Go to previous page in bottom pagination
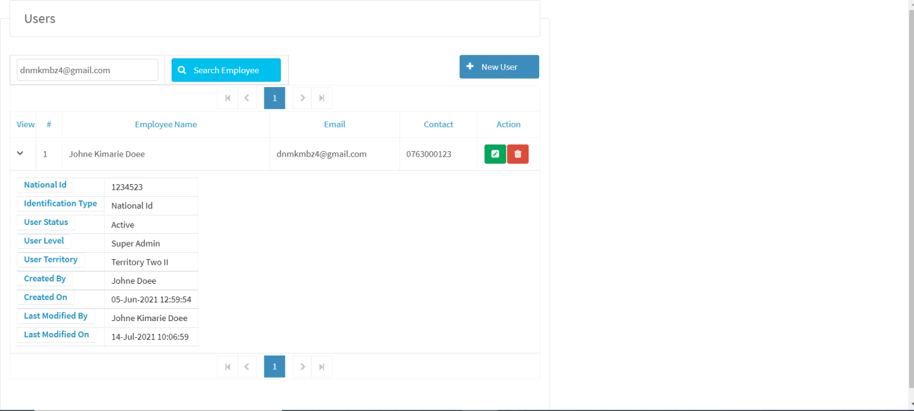914x411 pixels. tap(247, 367)
